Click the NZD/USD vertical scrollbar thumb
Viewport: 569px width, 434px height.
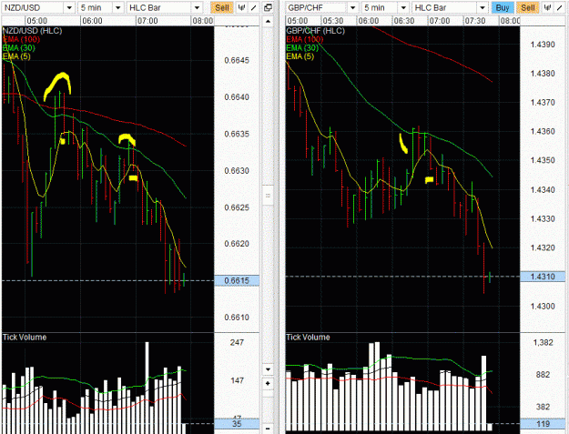268,196
